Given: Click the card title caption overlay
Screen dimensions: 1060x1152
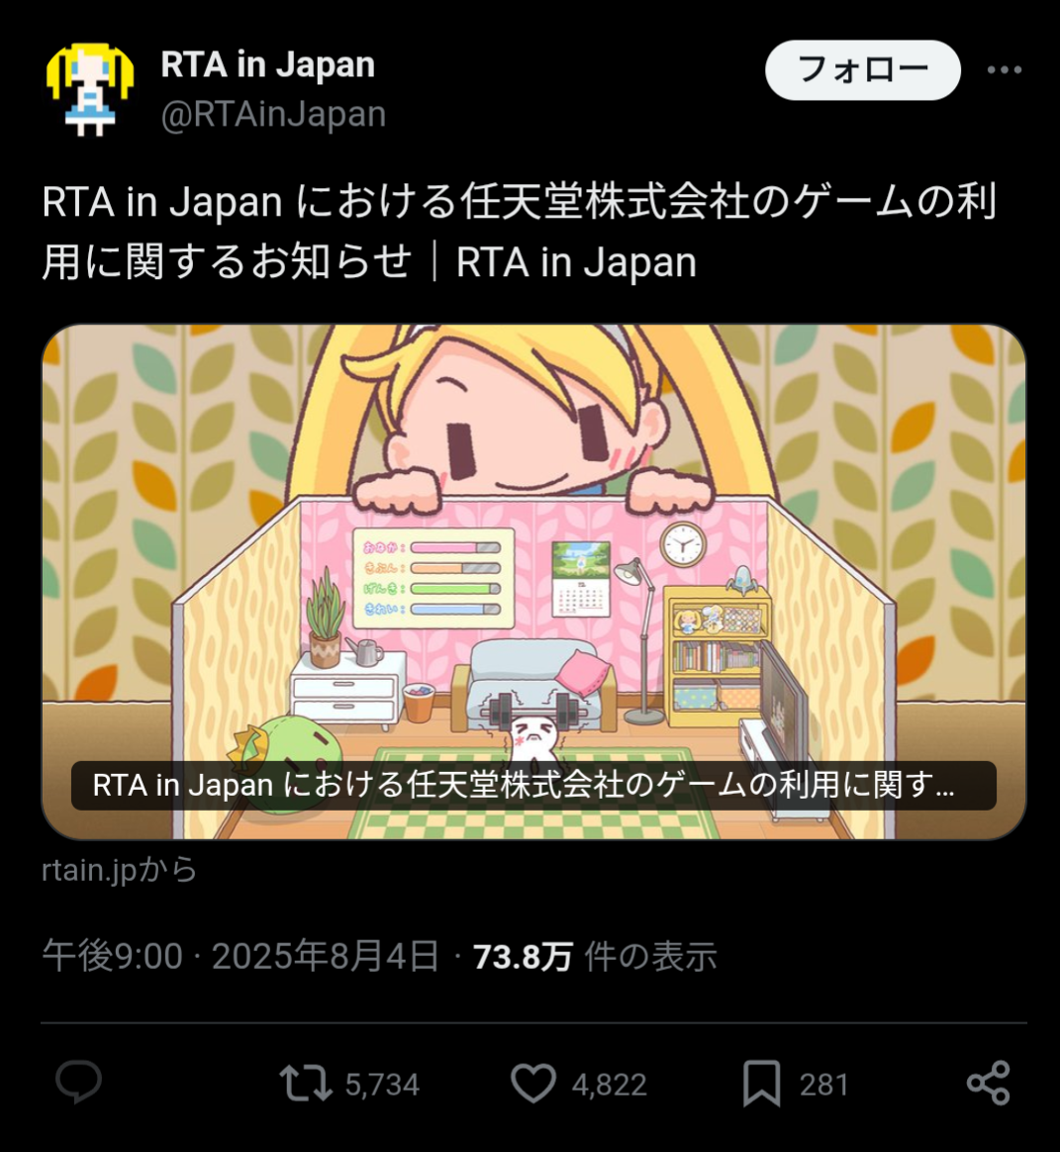Looking at the screenshot, I should [533, 786].
